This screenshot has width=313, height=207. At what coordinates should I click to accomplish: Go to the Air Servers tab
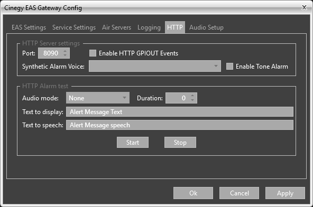pos(116,27)
